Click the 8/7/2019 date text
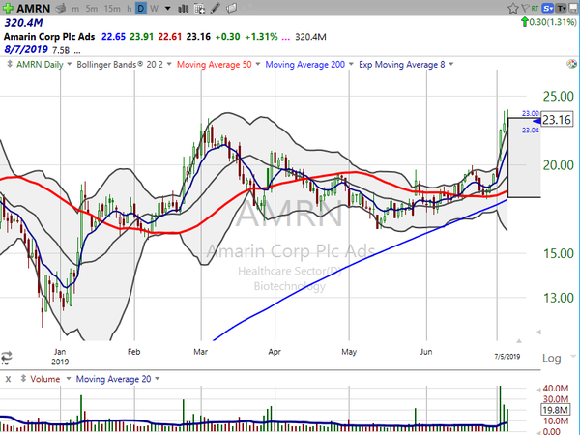 26,49
